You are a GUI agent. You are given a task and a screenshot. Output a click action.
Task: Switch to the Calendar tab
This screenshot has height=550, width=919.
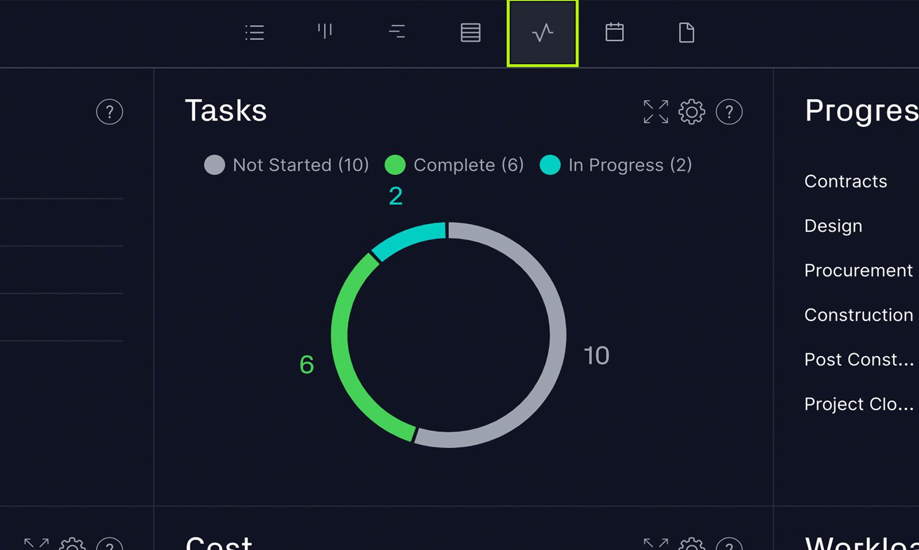coord(615,32)
